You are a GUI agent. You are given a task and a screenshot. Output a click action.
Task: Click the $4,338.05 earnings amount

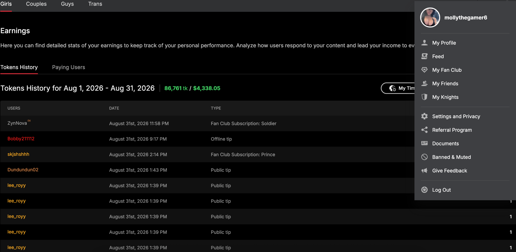pyautogui.click(x=207, y=88)
